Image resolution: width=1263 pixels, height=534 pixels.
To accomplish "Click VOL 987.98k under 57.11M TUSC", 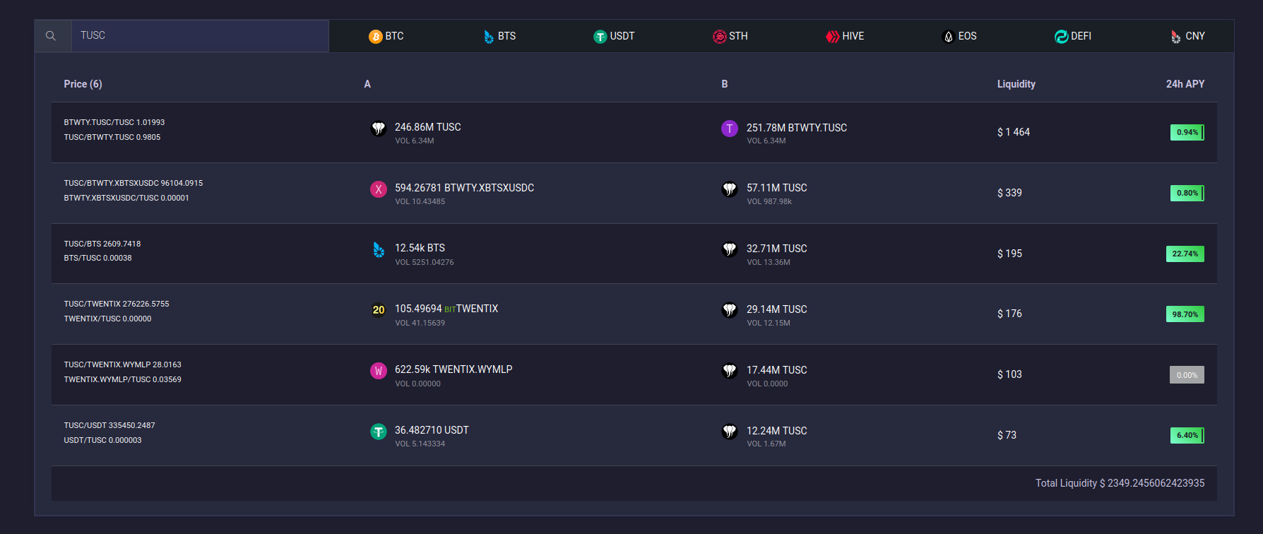I will pos(769,201).
